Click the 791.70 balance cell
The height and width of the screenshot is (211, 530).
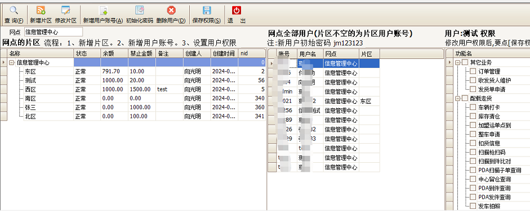click(x=114, y=71)
